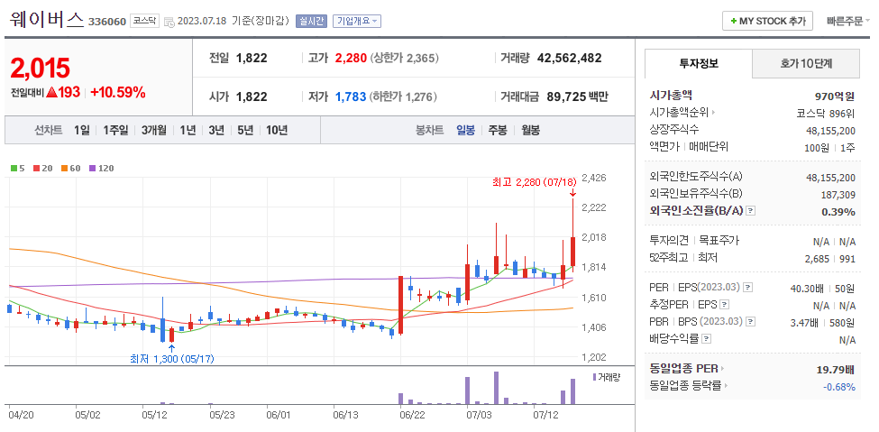Click 상장주식수 value 48,155,200
This screenshot has height=432, width=879.
(831, 130)
